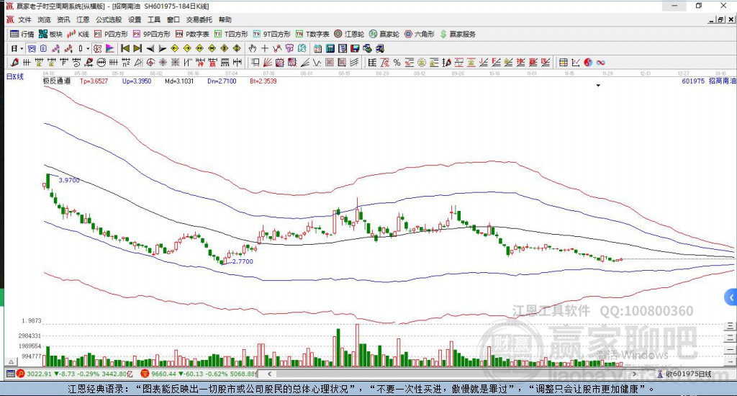The width and height of the screenshot is (737, 396).
Task: Click the 板块 toolbar button
Action: pos(50,34)
